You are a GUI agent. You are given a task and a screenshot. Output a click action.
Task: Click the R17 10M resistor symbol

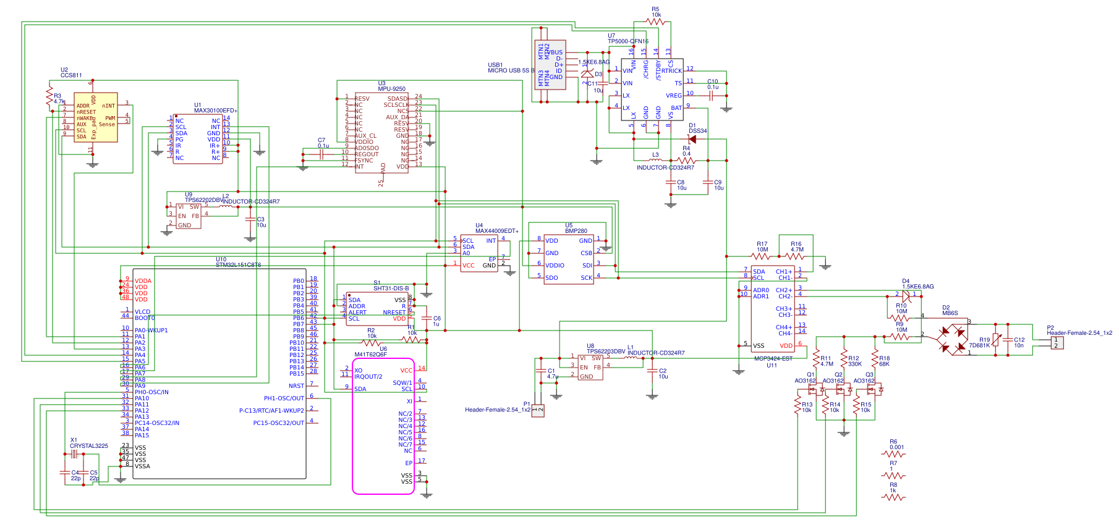[760, 256]
